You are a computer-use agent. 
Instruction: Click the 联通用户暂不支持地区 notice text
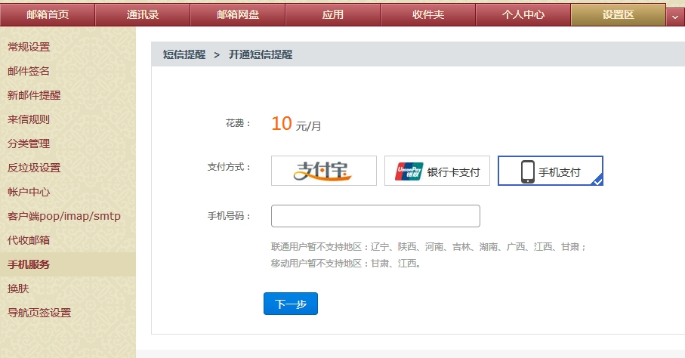click(x=428, y=247)
